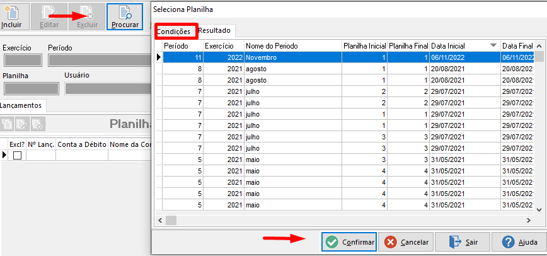Confirm selection with Confirmar button
The height and width of the screenshot is (256, 547).
pyautogui.click(x=349, y=242)
